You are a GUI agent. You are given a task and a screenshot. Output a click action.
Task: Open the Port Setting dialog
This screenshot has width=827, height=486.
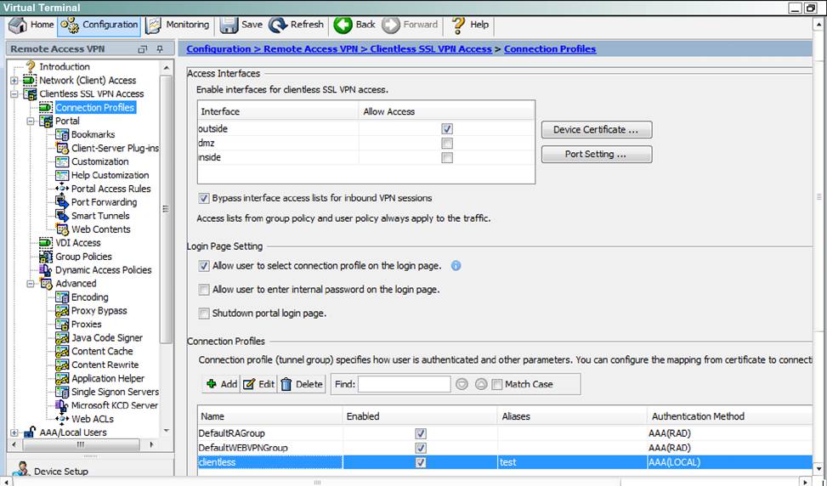click(596, 155)
